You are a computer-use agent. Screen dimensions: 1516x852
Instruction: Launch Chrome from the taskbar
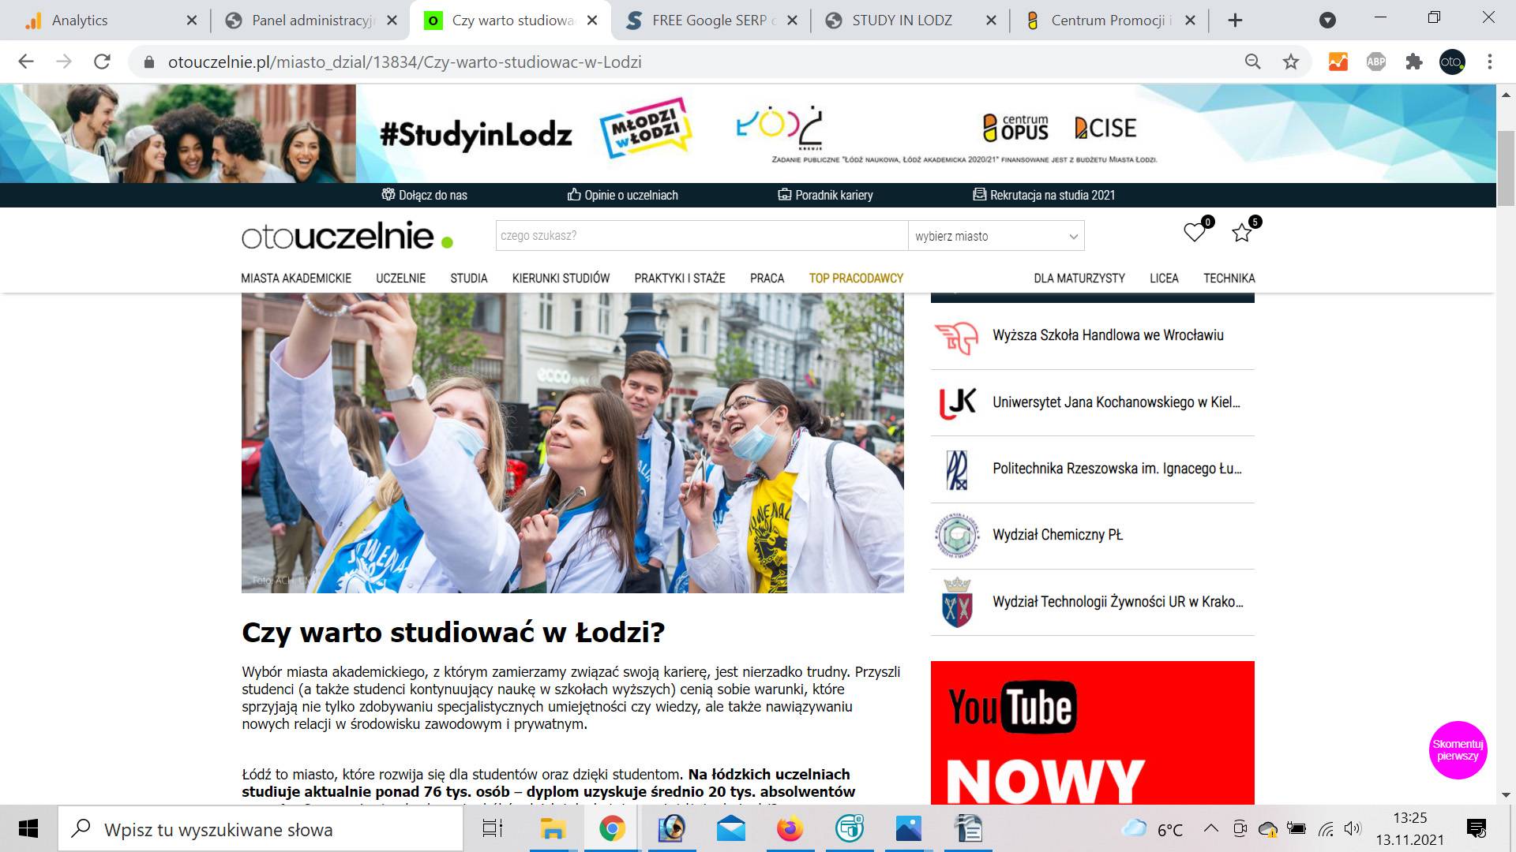point(612,828)
